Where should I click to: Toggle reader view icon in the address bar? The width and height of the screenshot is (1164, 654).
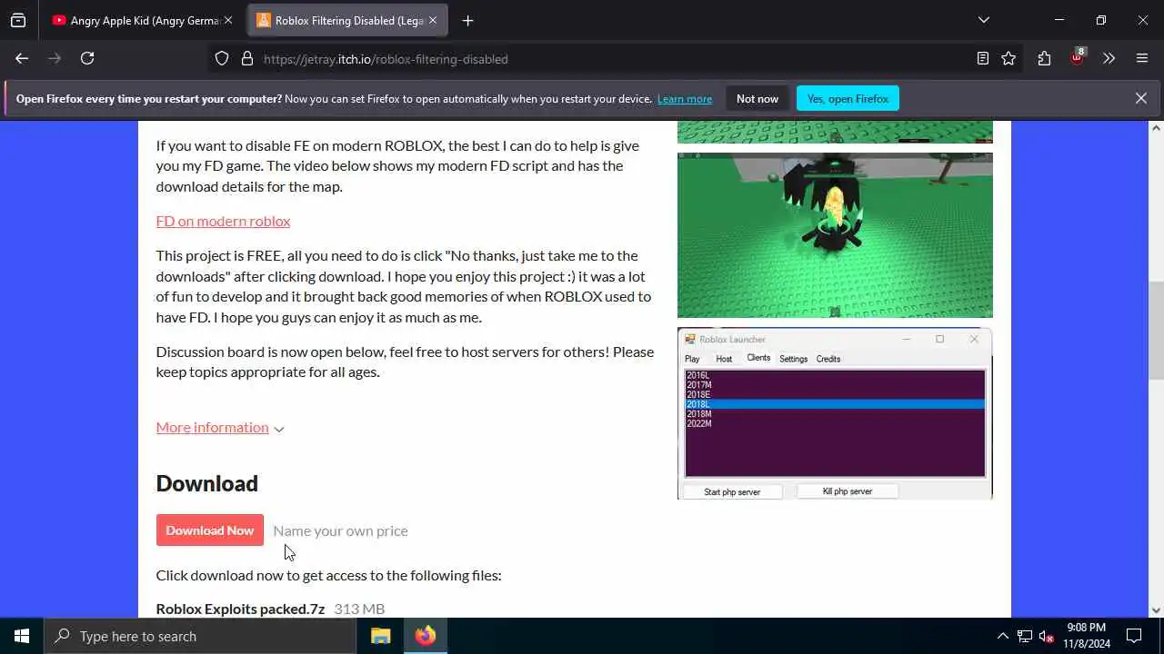pyautogui.click(x=982, y=59)
